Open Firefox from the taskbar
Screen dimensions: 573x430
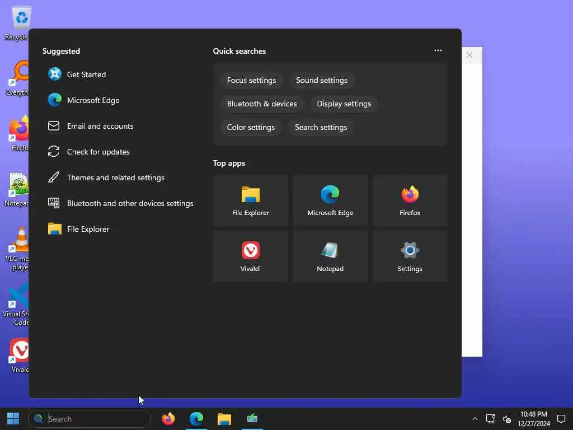click(x=168, y=419)
